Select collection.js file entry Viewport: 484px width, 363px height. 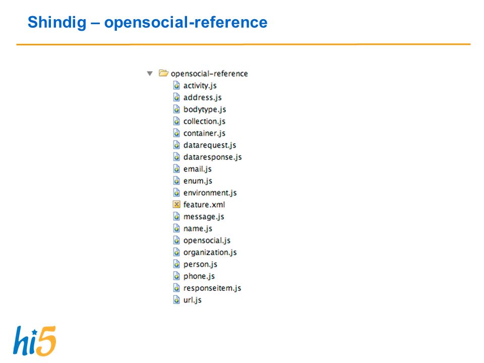[204, 122]
